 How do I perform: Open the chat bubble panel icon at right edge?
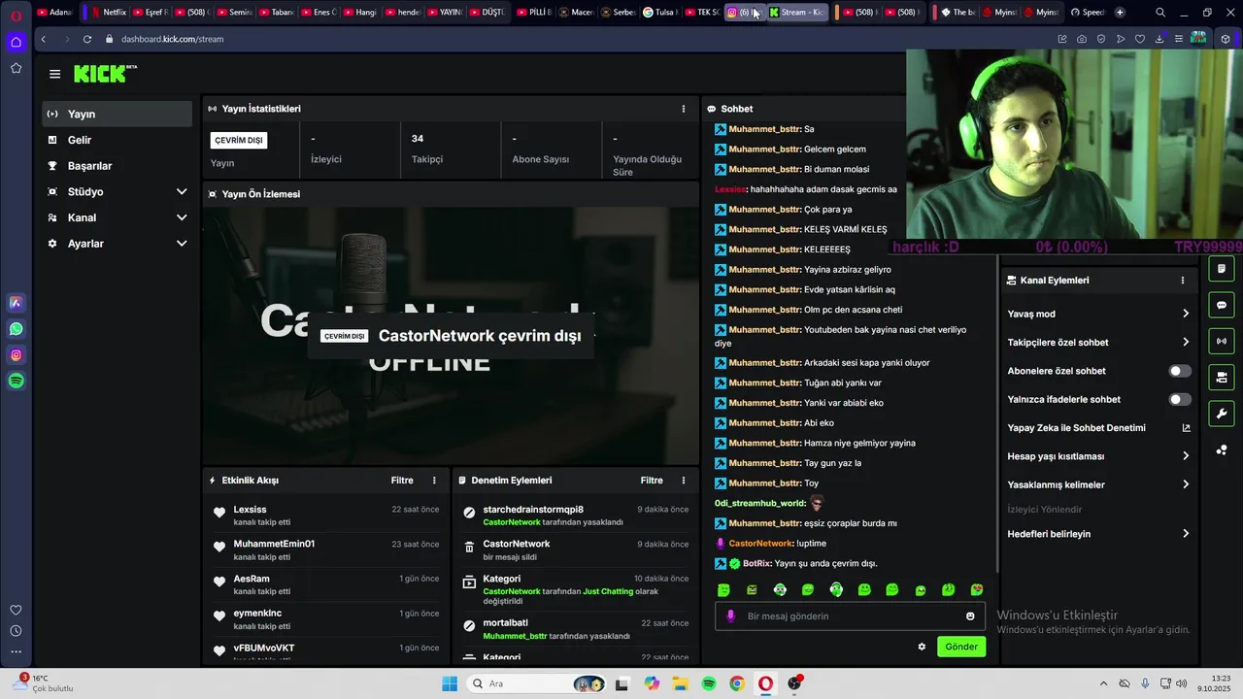click(x=1222, y=305)
